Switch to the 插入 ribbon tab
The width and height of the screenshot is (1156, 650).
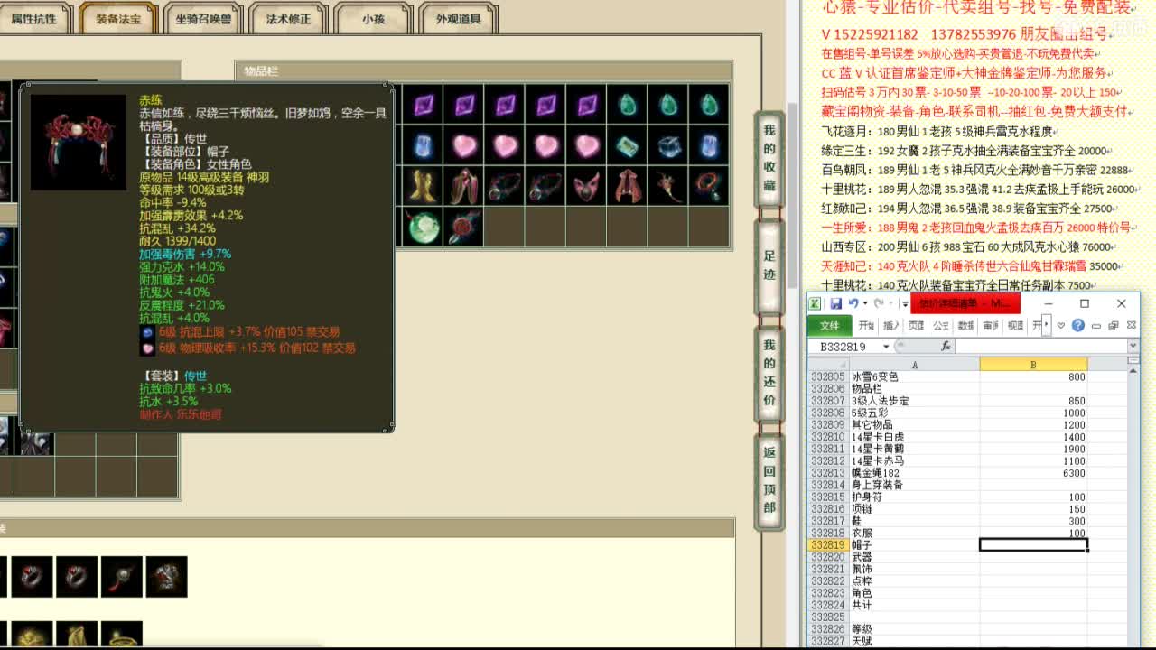pyautogui.click(x=891, y=325)
